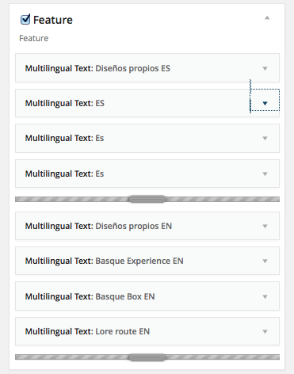Collapse the Feature panel with the up arrow
Image resolution: width=294 pixels, height=374 pixels.
pyautogui.click(x=267, y=17)
